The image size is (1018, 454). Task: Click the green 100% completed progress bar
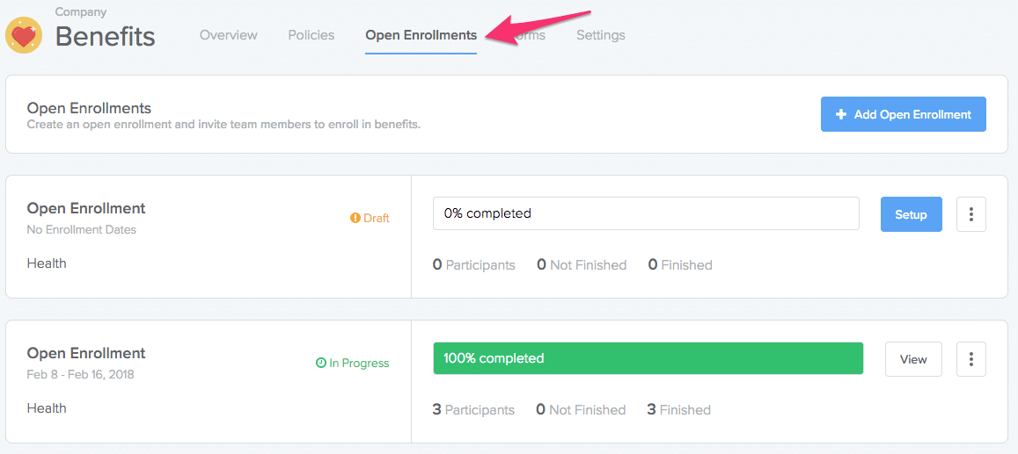(x=648, y=358)
